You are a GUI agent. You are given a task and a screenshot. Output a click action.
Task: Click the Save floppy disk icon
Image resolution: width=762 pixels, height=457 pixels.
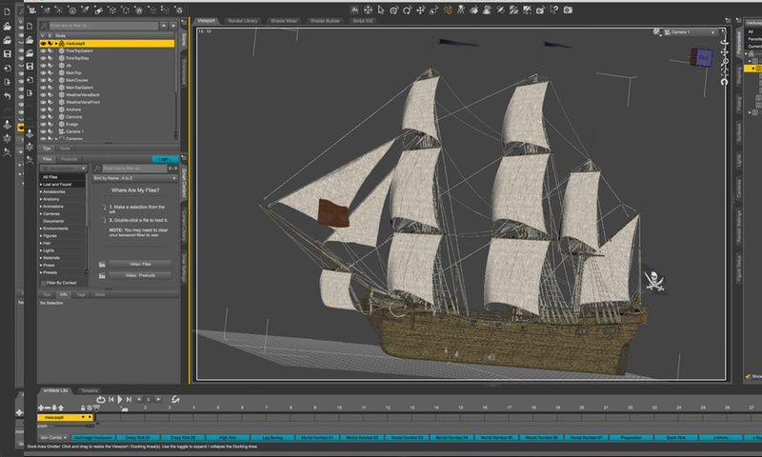click(7, 53)
